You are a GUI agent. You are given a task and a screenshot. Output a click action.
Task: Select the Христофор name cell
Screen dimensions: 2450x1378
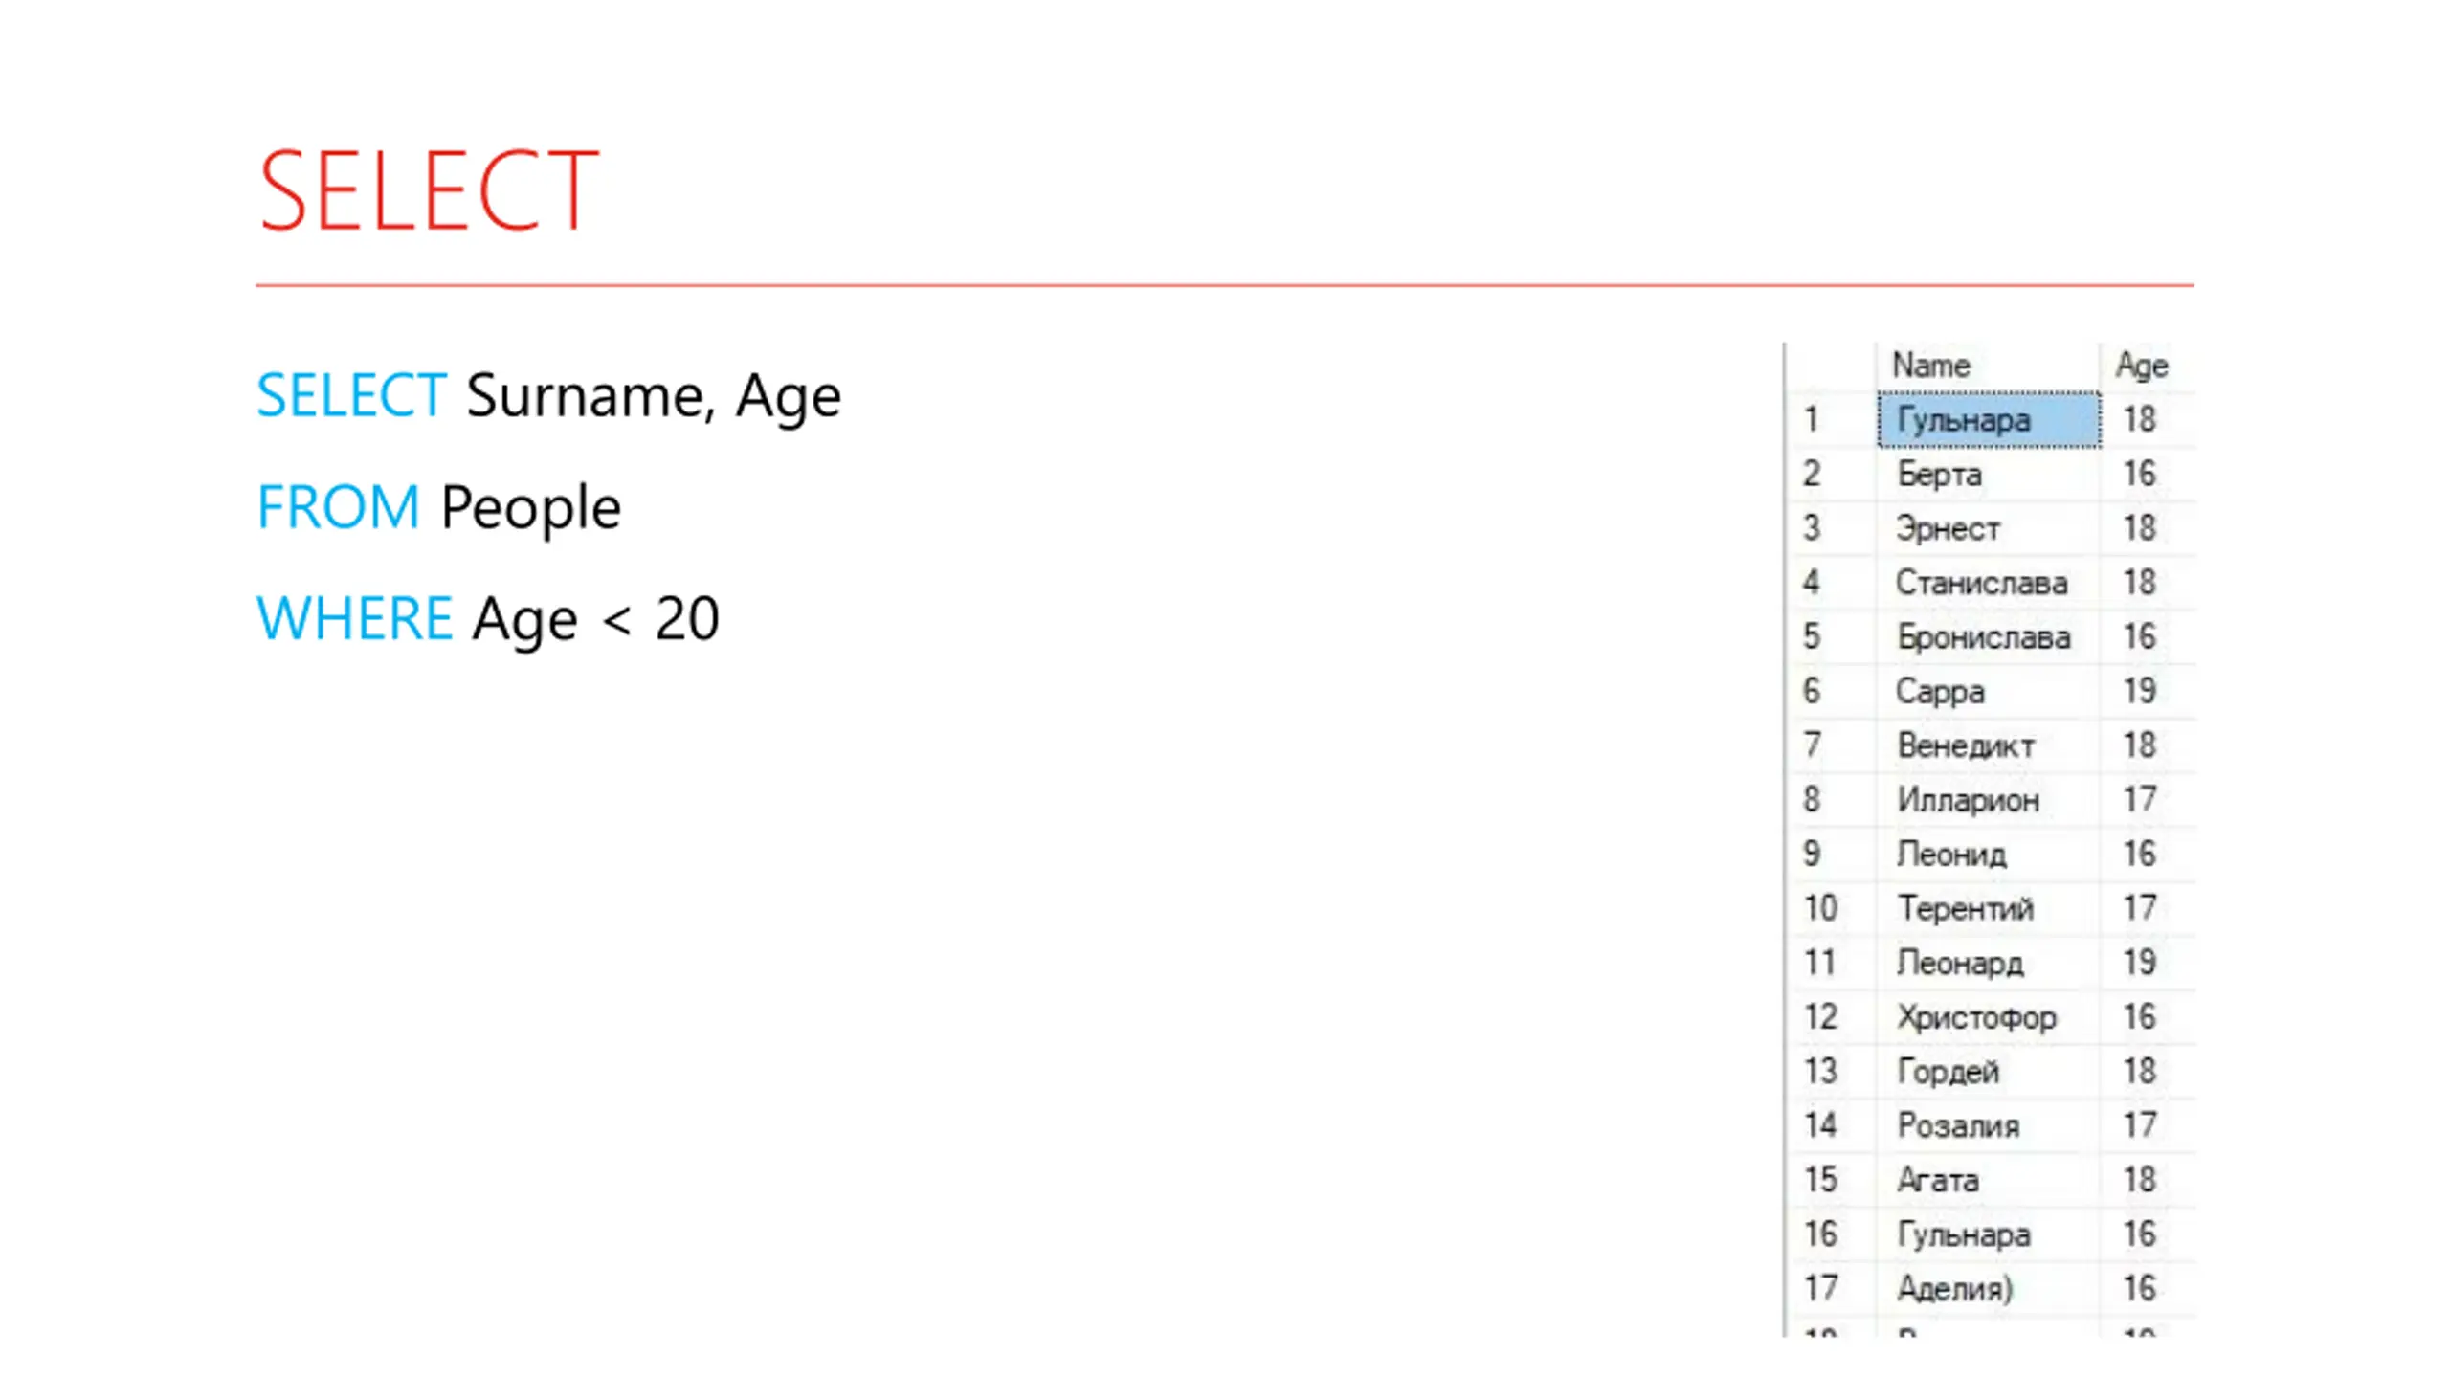point(1988,1016)
